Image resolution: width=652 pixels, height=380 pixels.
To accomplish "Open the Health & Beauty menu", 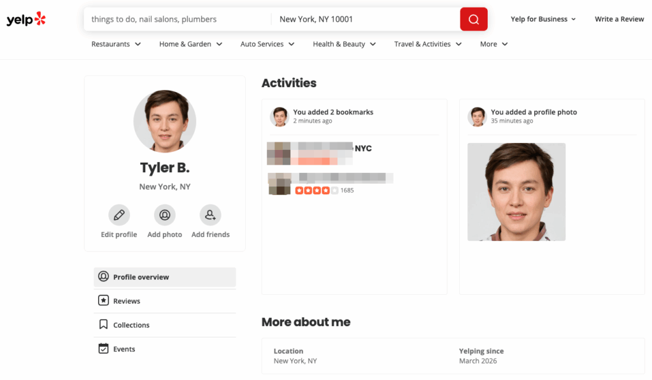I will pos(344,44).
